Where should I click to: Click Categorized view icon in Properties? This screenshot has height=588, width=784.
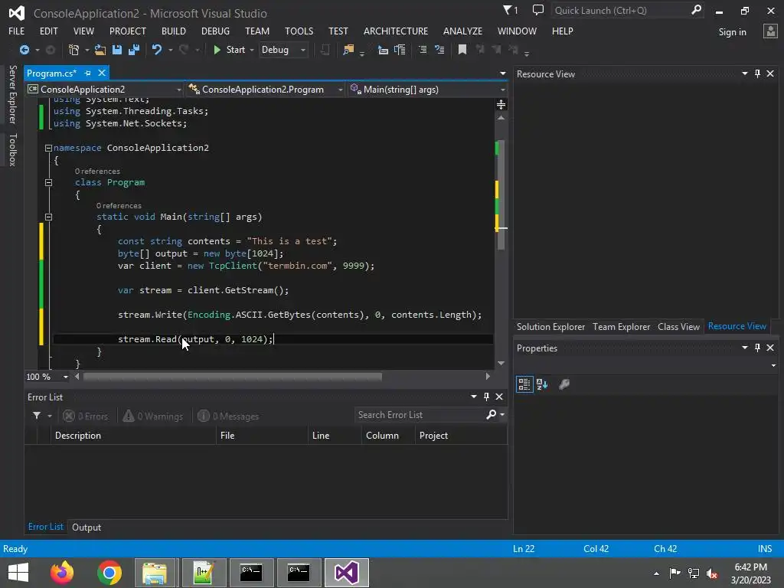click(x=524, y=384)
